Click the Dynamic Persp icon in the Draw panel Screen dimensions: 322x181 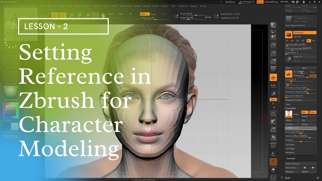[289, 18]
